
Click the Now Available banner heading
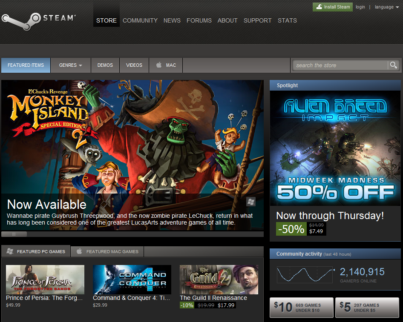47,205
